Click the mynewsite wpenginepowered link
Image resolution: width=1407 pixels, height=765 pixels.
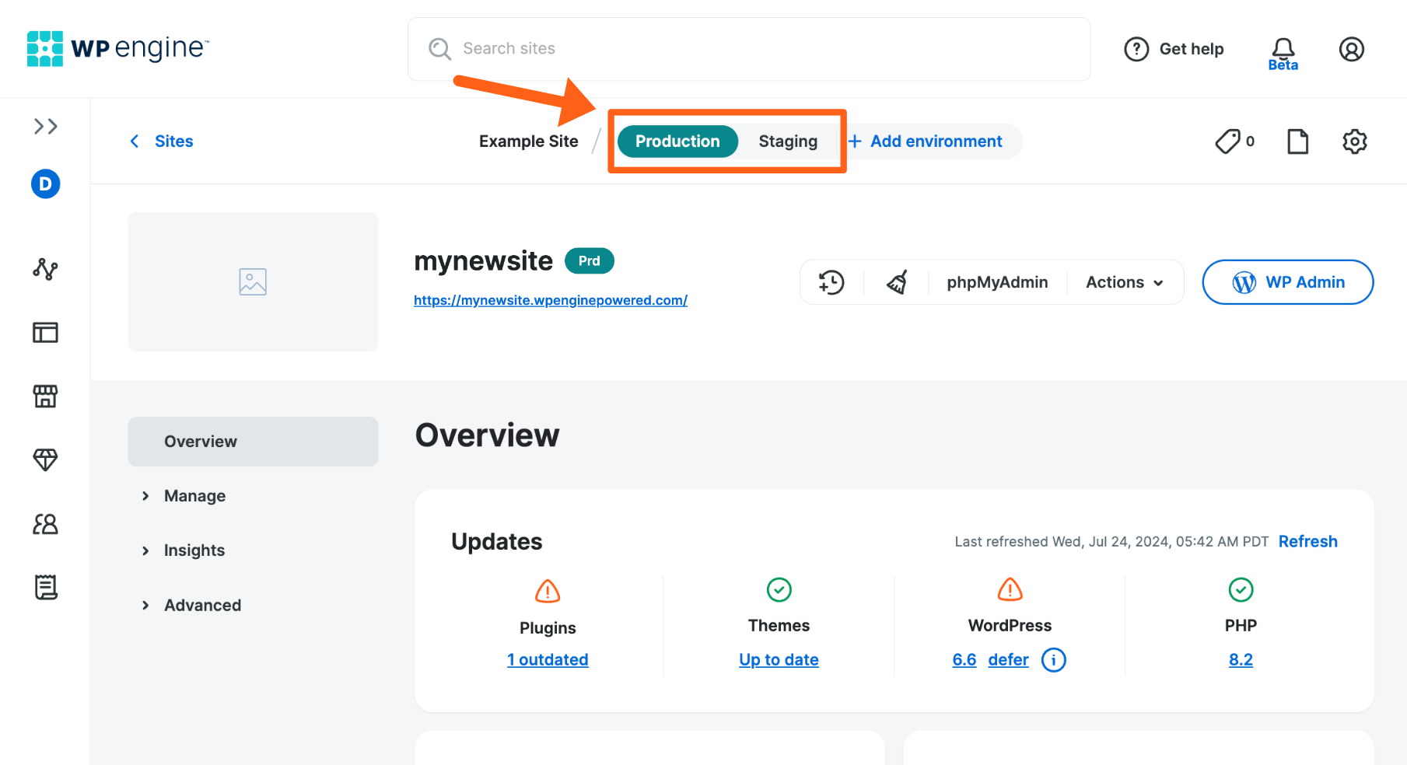(550, 300)
